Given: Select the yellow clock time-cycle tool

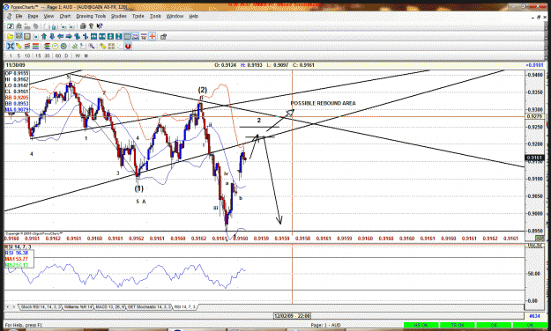Looking at the screenshot, I should pos(56,46).
